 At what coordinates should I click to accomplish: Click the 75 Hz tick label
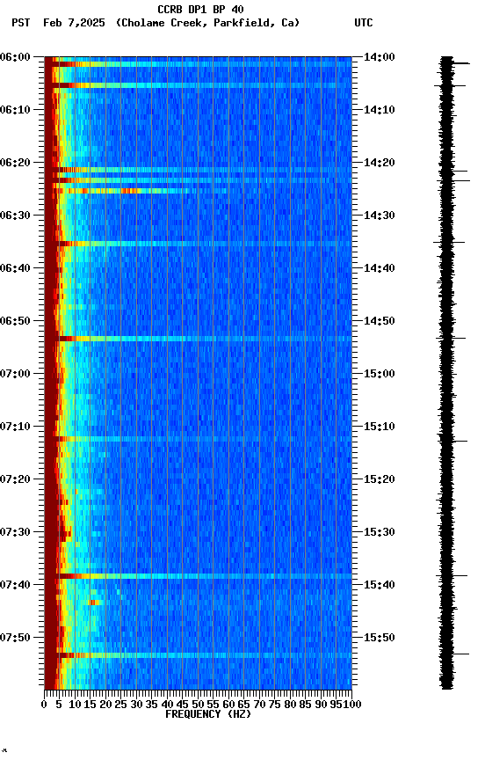click(x=274, y=705)
